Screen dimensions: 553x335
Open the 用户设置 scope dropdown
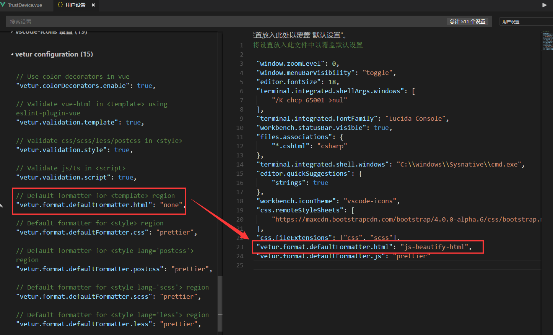[x=526, y=21]
